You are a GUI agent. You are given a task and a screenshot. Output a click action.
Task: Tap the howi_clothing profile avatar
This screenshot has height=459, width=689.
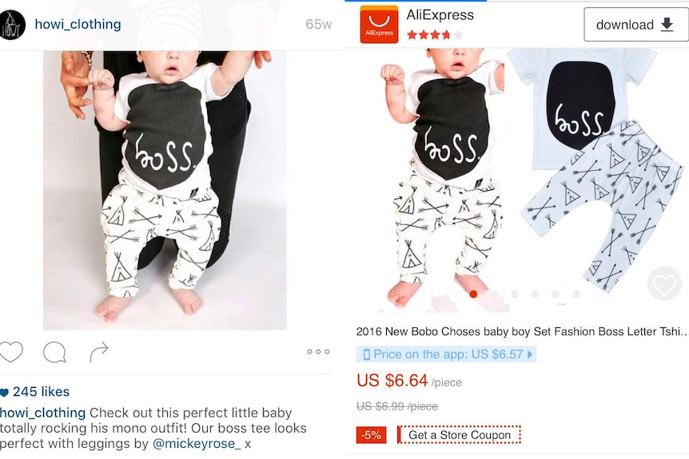coord(12,25)
